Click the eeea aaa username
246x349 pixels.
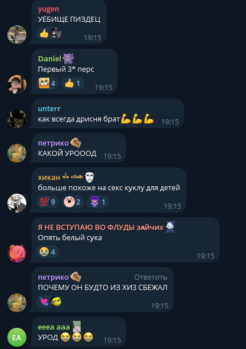click(x=54, y=327)
